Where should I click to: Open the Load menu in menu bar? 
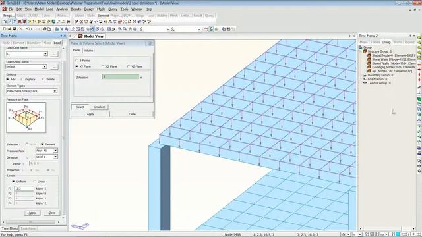tap(50, 9)
